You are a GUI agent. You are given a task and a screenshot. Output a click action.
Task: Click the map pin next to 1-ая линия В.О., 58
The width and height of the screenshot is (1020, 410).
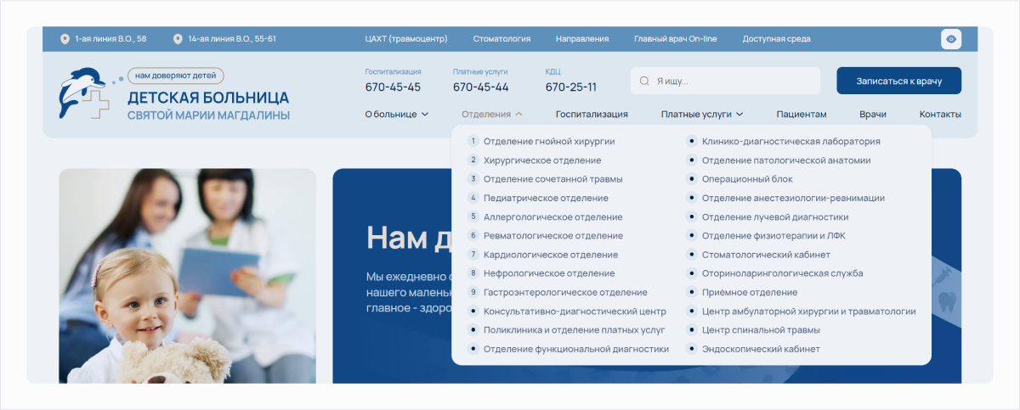[x=65, y=39]
